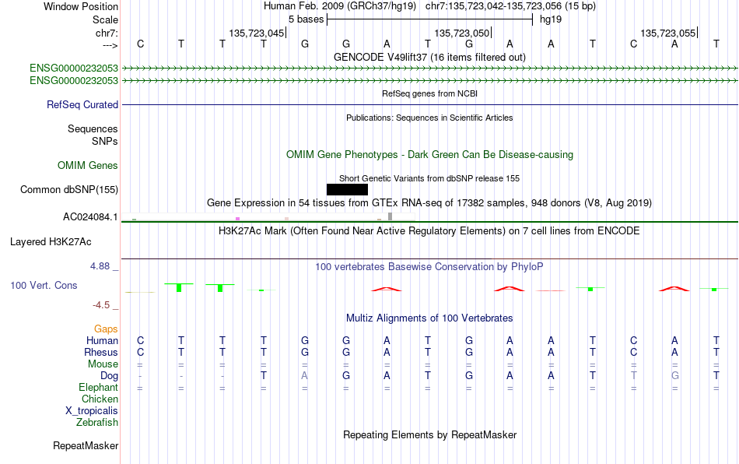The image size is (739, 464).
Task: Open 100 vertebrates Basewise Conservation title
Action: [x=429, y=266]
